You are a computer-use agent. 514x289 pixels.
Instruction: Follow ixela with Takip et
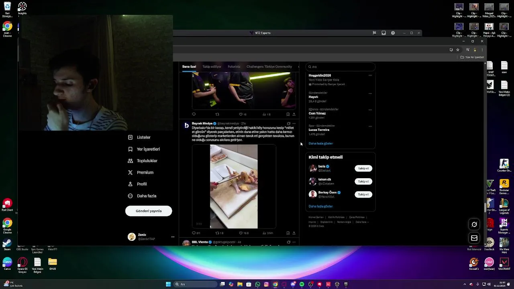pos(363,168)
